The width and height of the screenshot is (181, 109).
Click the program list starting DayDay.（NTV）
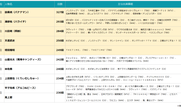point(123,60)
